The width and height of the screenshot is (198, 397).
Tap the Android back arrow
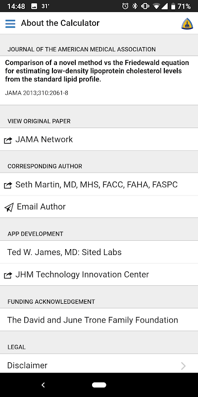[43, 385]
